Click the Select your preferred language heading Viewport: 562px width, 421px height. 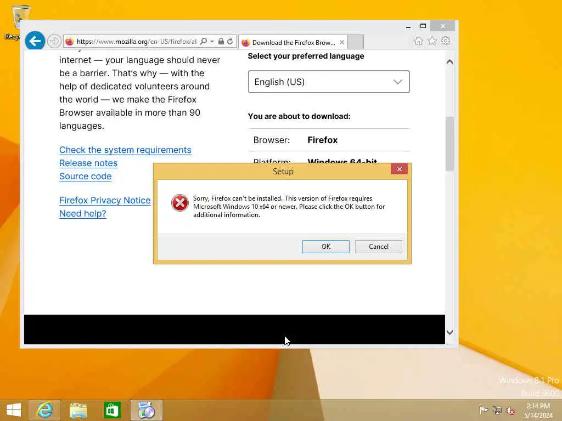point(306,56)
